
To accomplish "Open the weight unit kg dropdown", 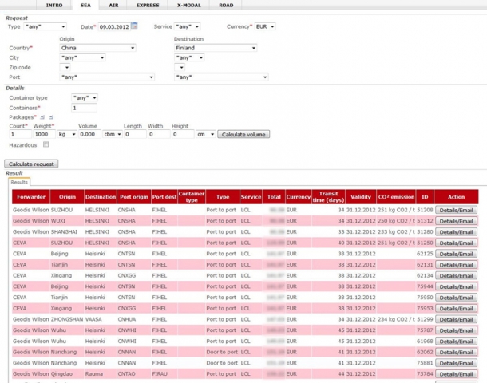I will pyautogui.click(x=67, y=134).
